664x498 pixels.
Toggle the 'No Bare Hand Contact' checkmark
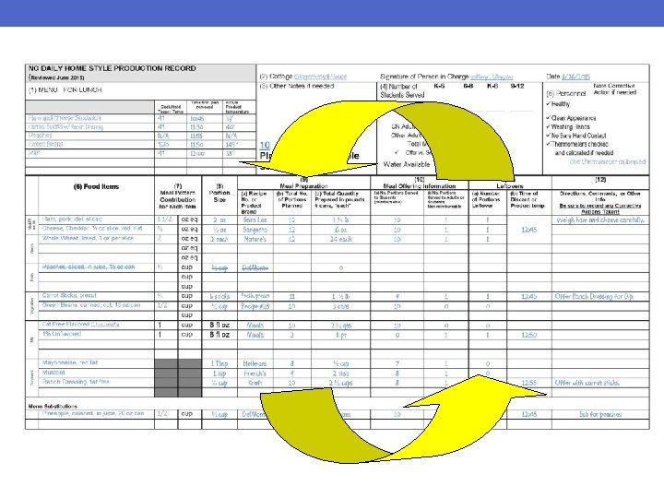point(548,136)
